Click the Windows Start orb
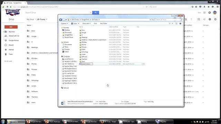This screenshot has height=124, width=221. point(3,122)
